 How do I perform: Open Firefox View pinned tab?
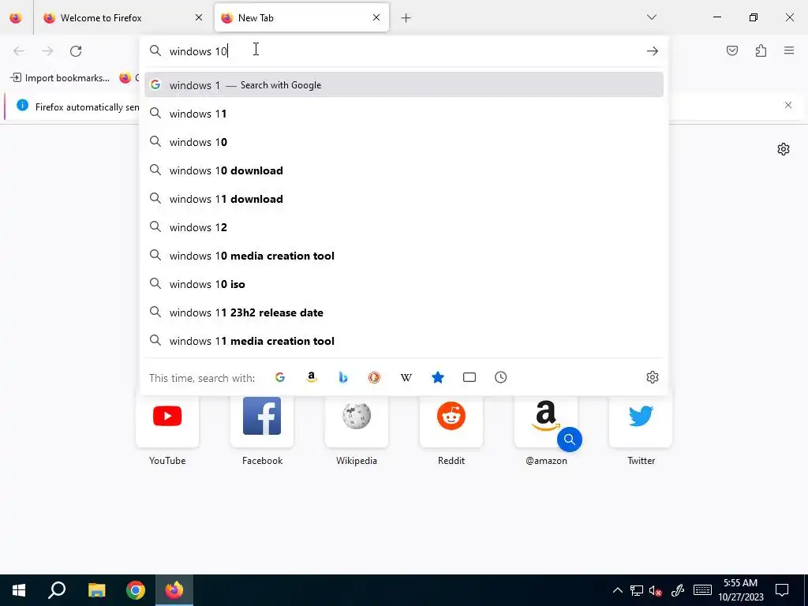tap(16, 17)
